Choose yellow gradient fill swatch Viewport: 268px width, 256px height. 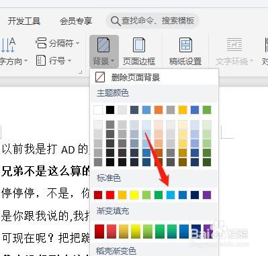(x=136, y=231)
